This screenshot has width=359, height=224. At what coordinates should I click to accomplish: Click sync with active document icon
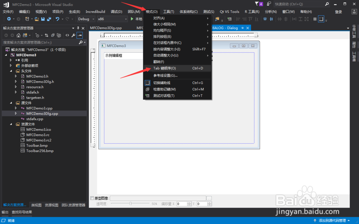[x=46, y=35]
